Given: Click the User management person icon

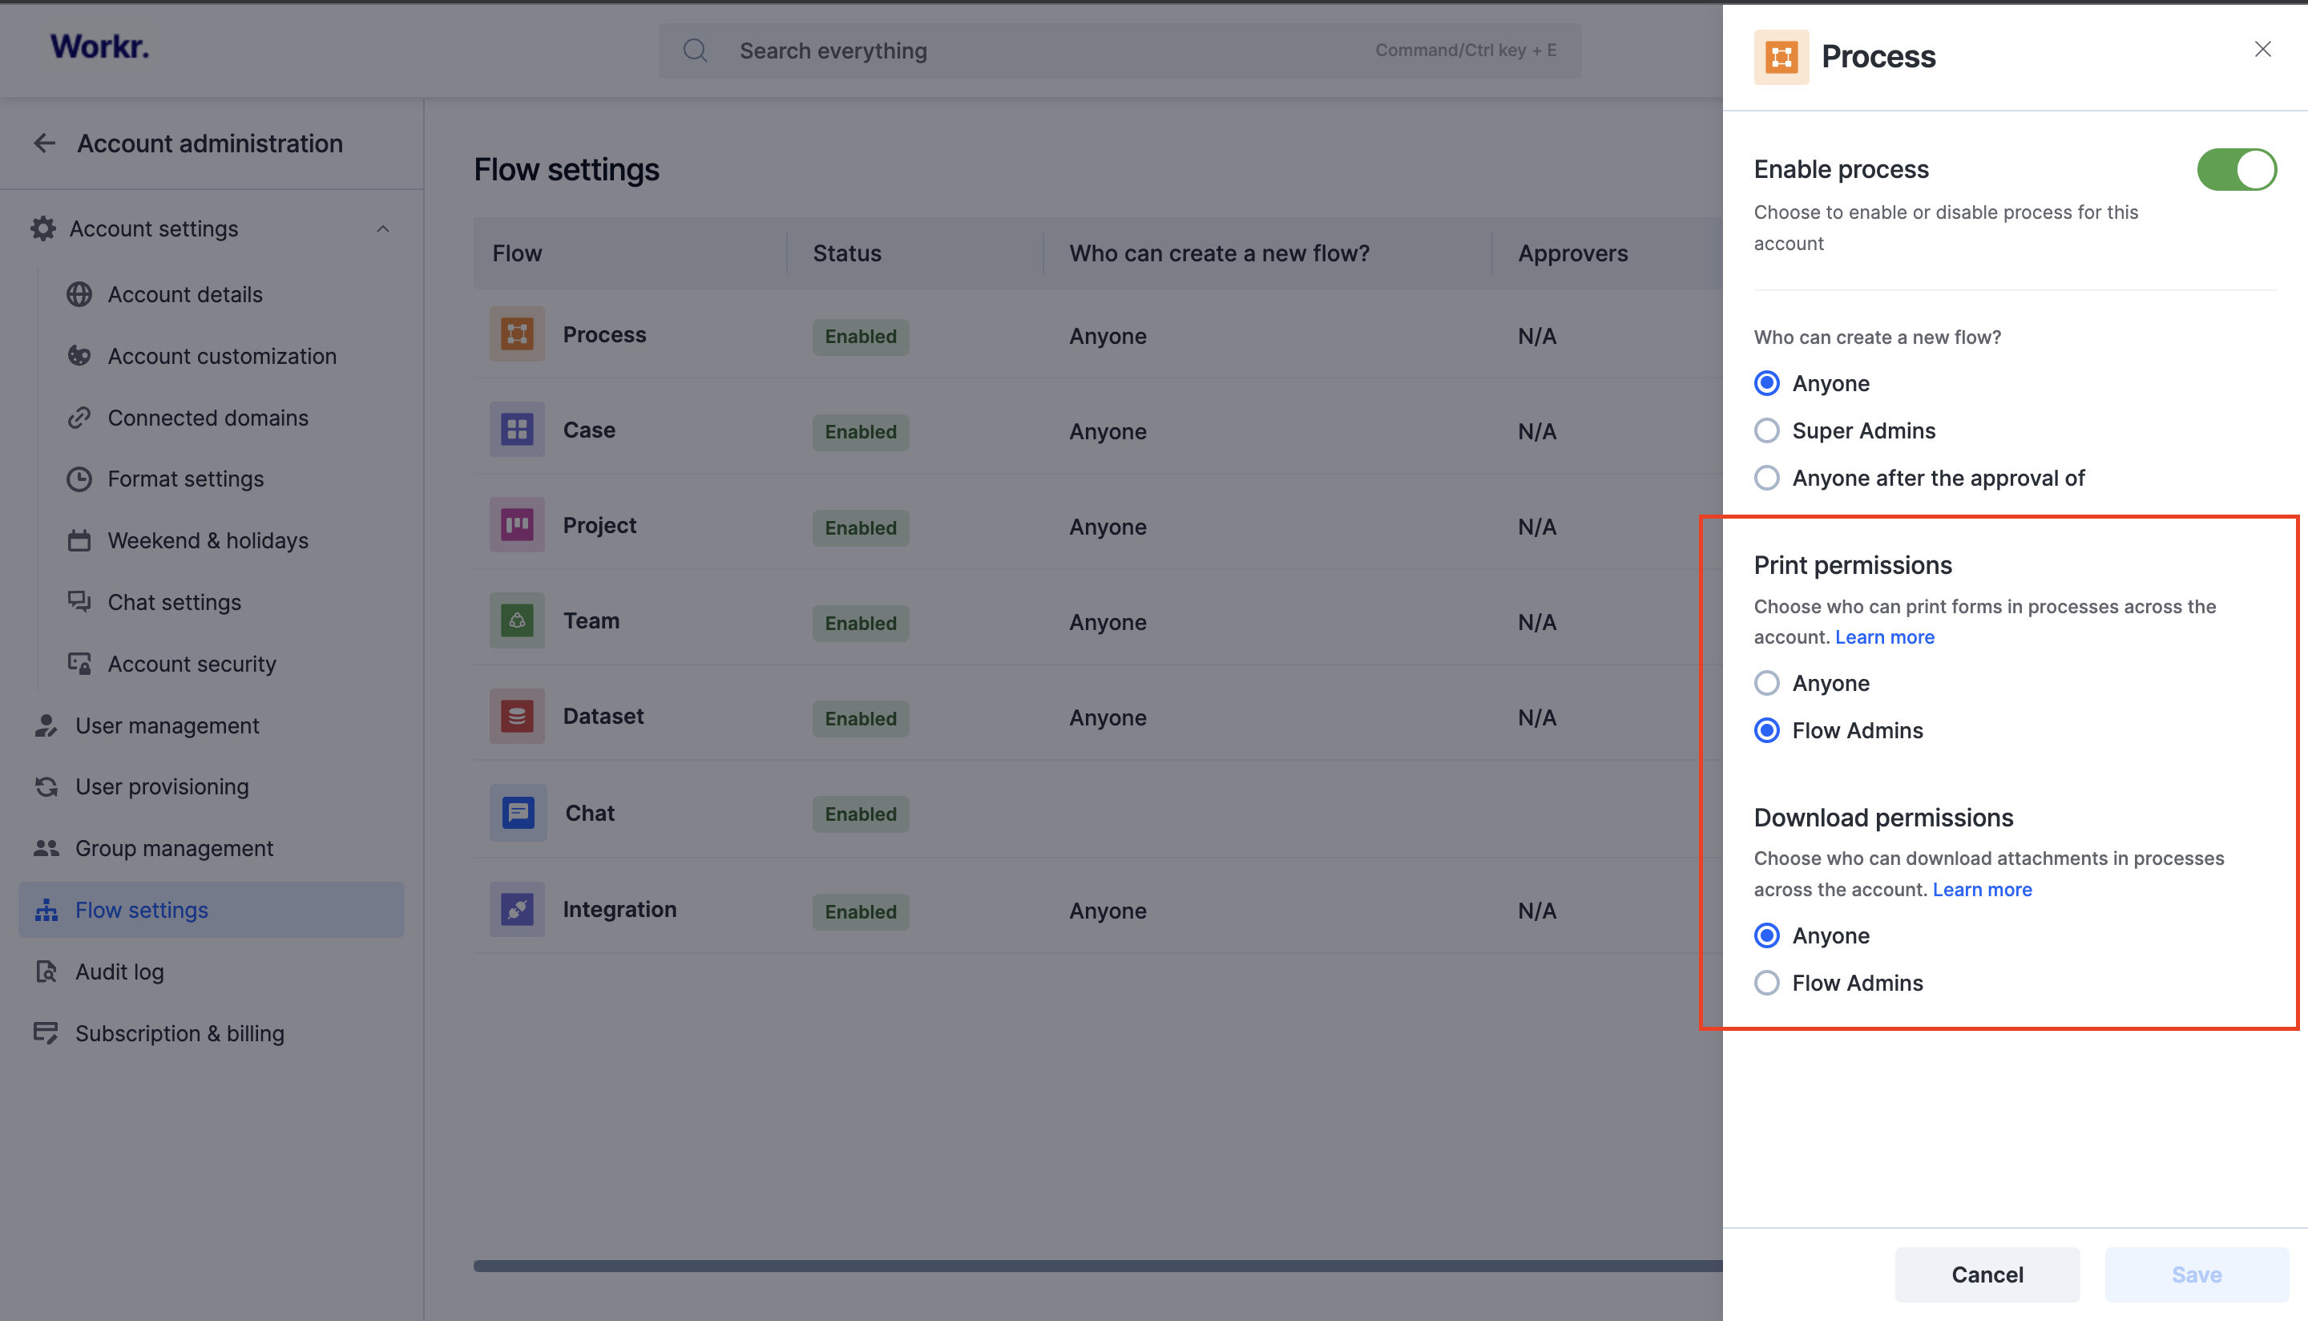Looking at the screenshot, I should (x=46, y=725).
